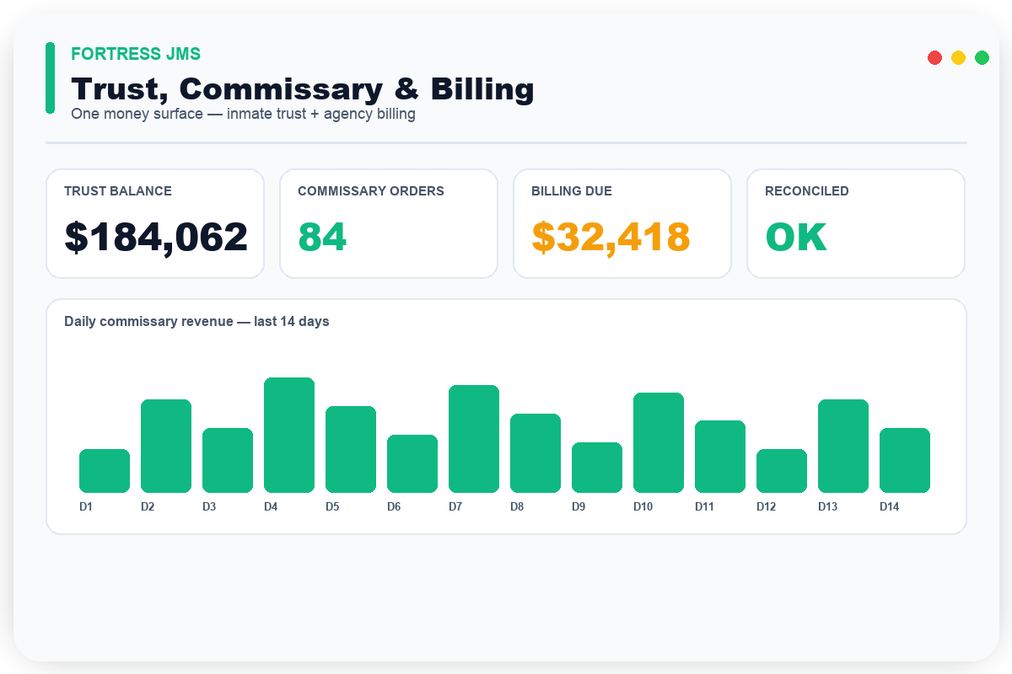Click the red window dot

click(934, 57)
